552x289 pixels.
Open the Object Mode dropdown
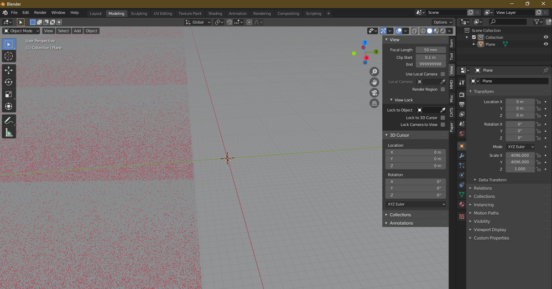click(21, 31)
